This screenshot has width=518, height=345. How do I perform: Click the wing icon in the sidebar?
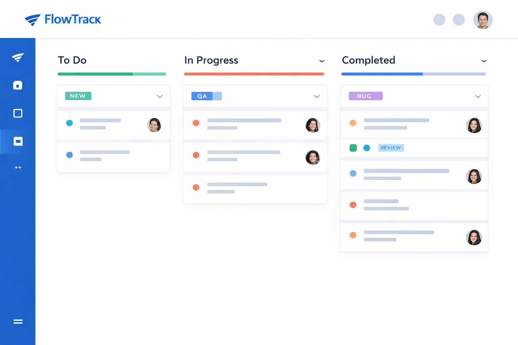pos(18,58)
